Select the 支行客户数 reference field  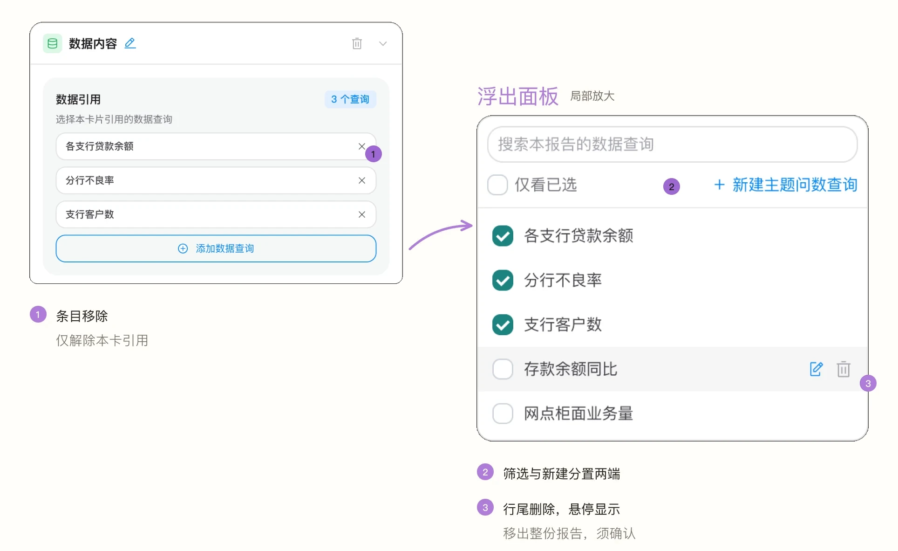[x=216, y=214]
